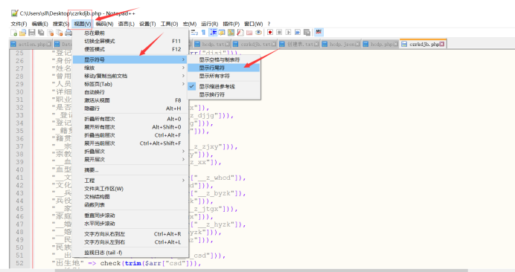Close the action.php tab with its X
515x272 pixels.
coord(48,44)
